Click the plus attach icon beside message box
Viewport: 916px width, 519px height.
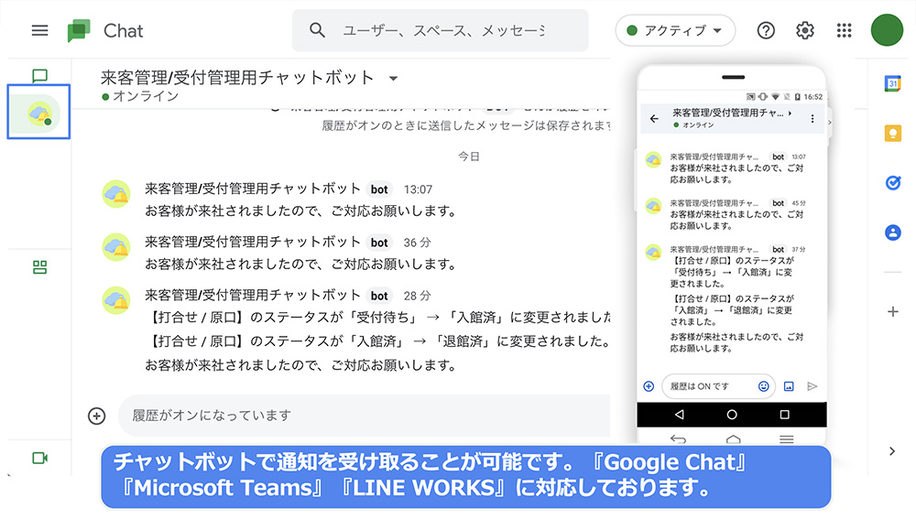(96, 416)
